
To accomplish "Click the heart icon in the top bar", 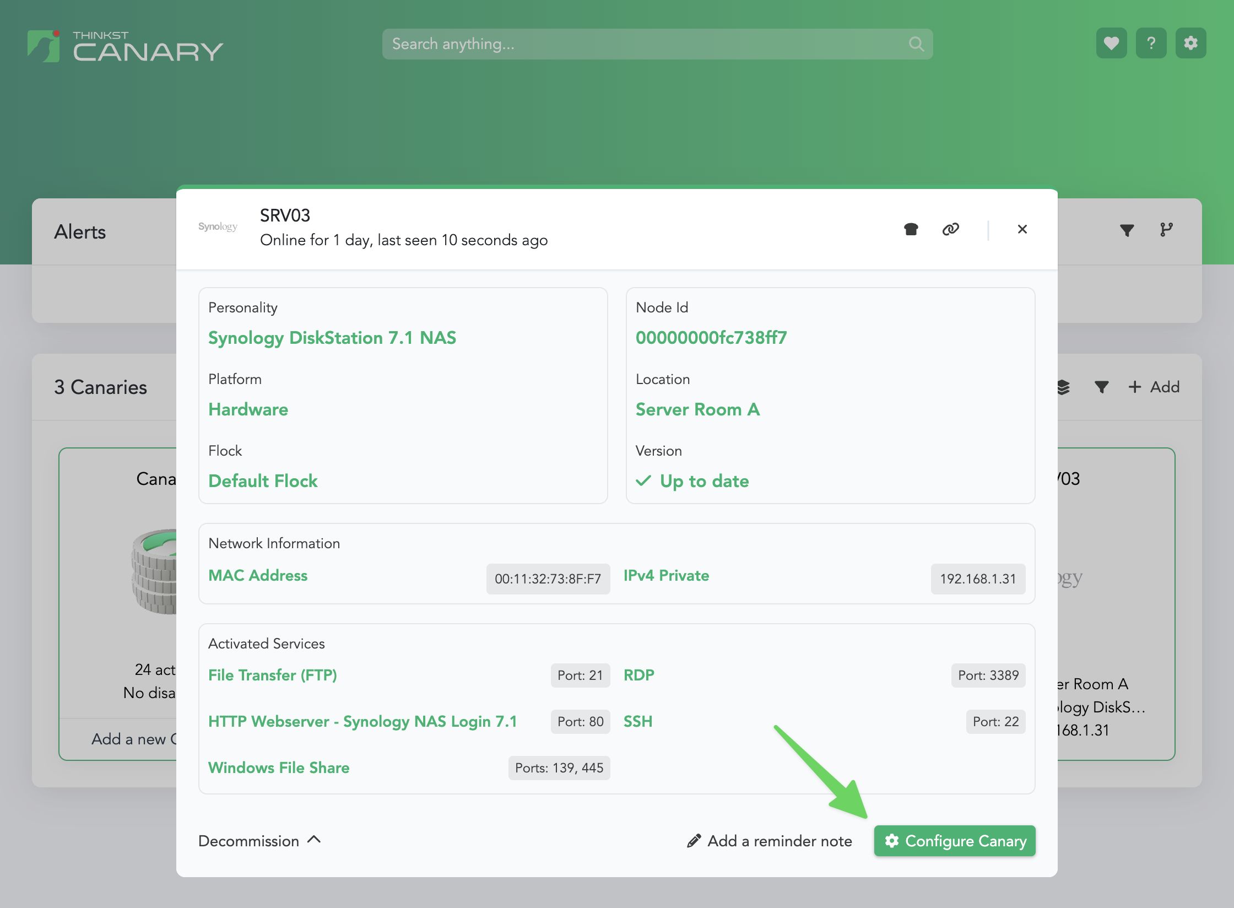I will coord(1111,44).
